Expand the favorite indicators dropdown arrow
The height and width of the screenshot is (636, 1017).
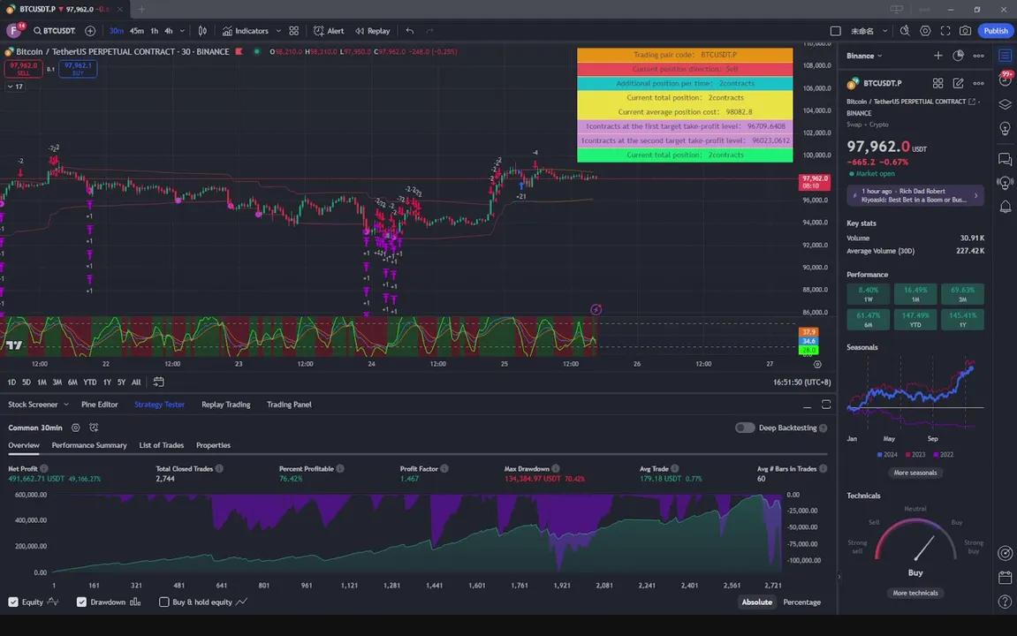(278, 30)
